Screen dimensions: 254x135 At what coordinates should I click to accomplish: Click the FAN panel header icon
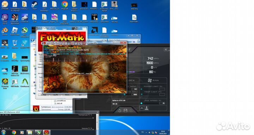(x=150, y=80)
